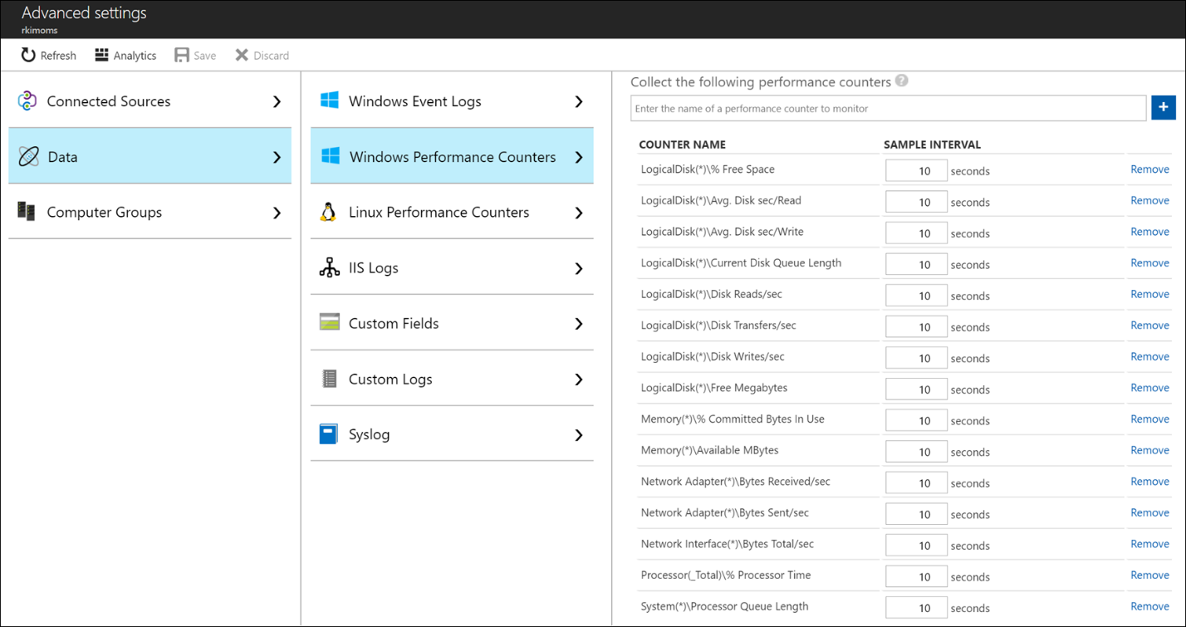Select the Linux Performance Counters penguin icon
The width and height of the screenshot is (1186, 627).
pyautogui.click(x=327, y=212)
